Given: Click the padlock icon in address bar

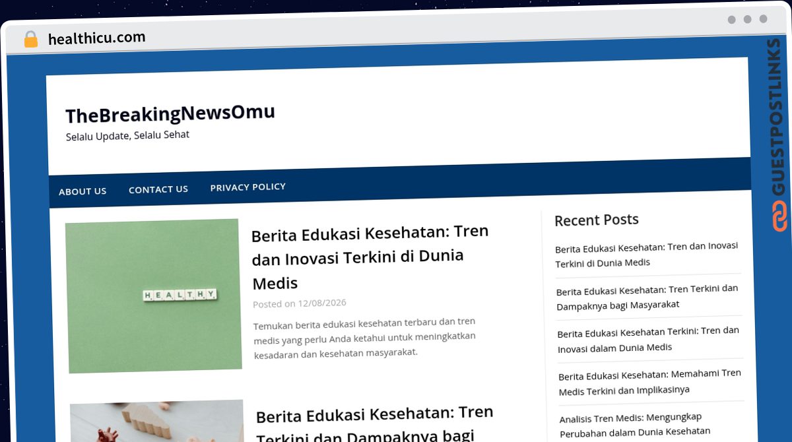Looking at the screenshot, I should point(31,39).
